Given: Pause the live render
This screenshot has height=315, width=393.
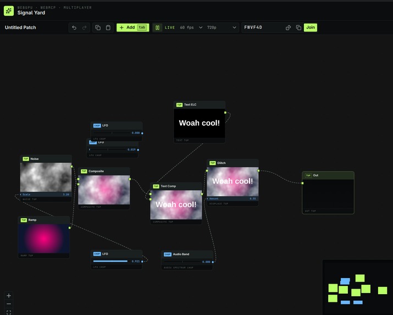Looking at the screenshot, I should [x=157, y=27].
